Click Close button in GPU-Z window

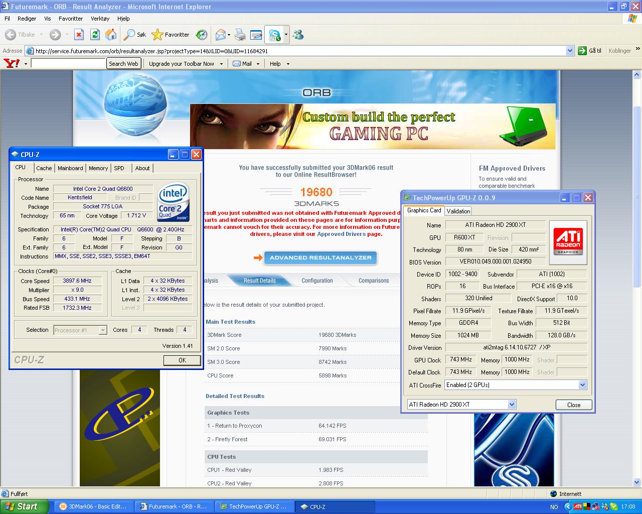(x=574, y=405)
